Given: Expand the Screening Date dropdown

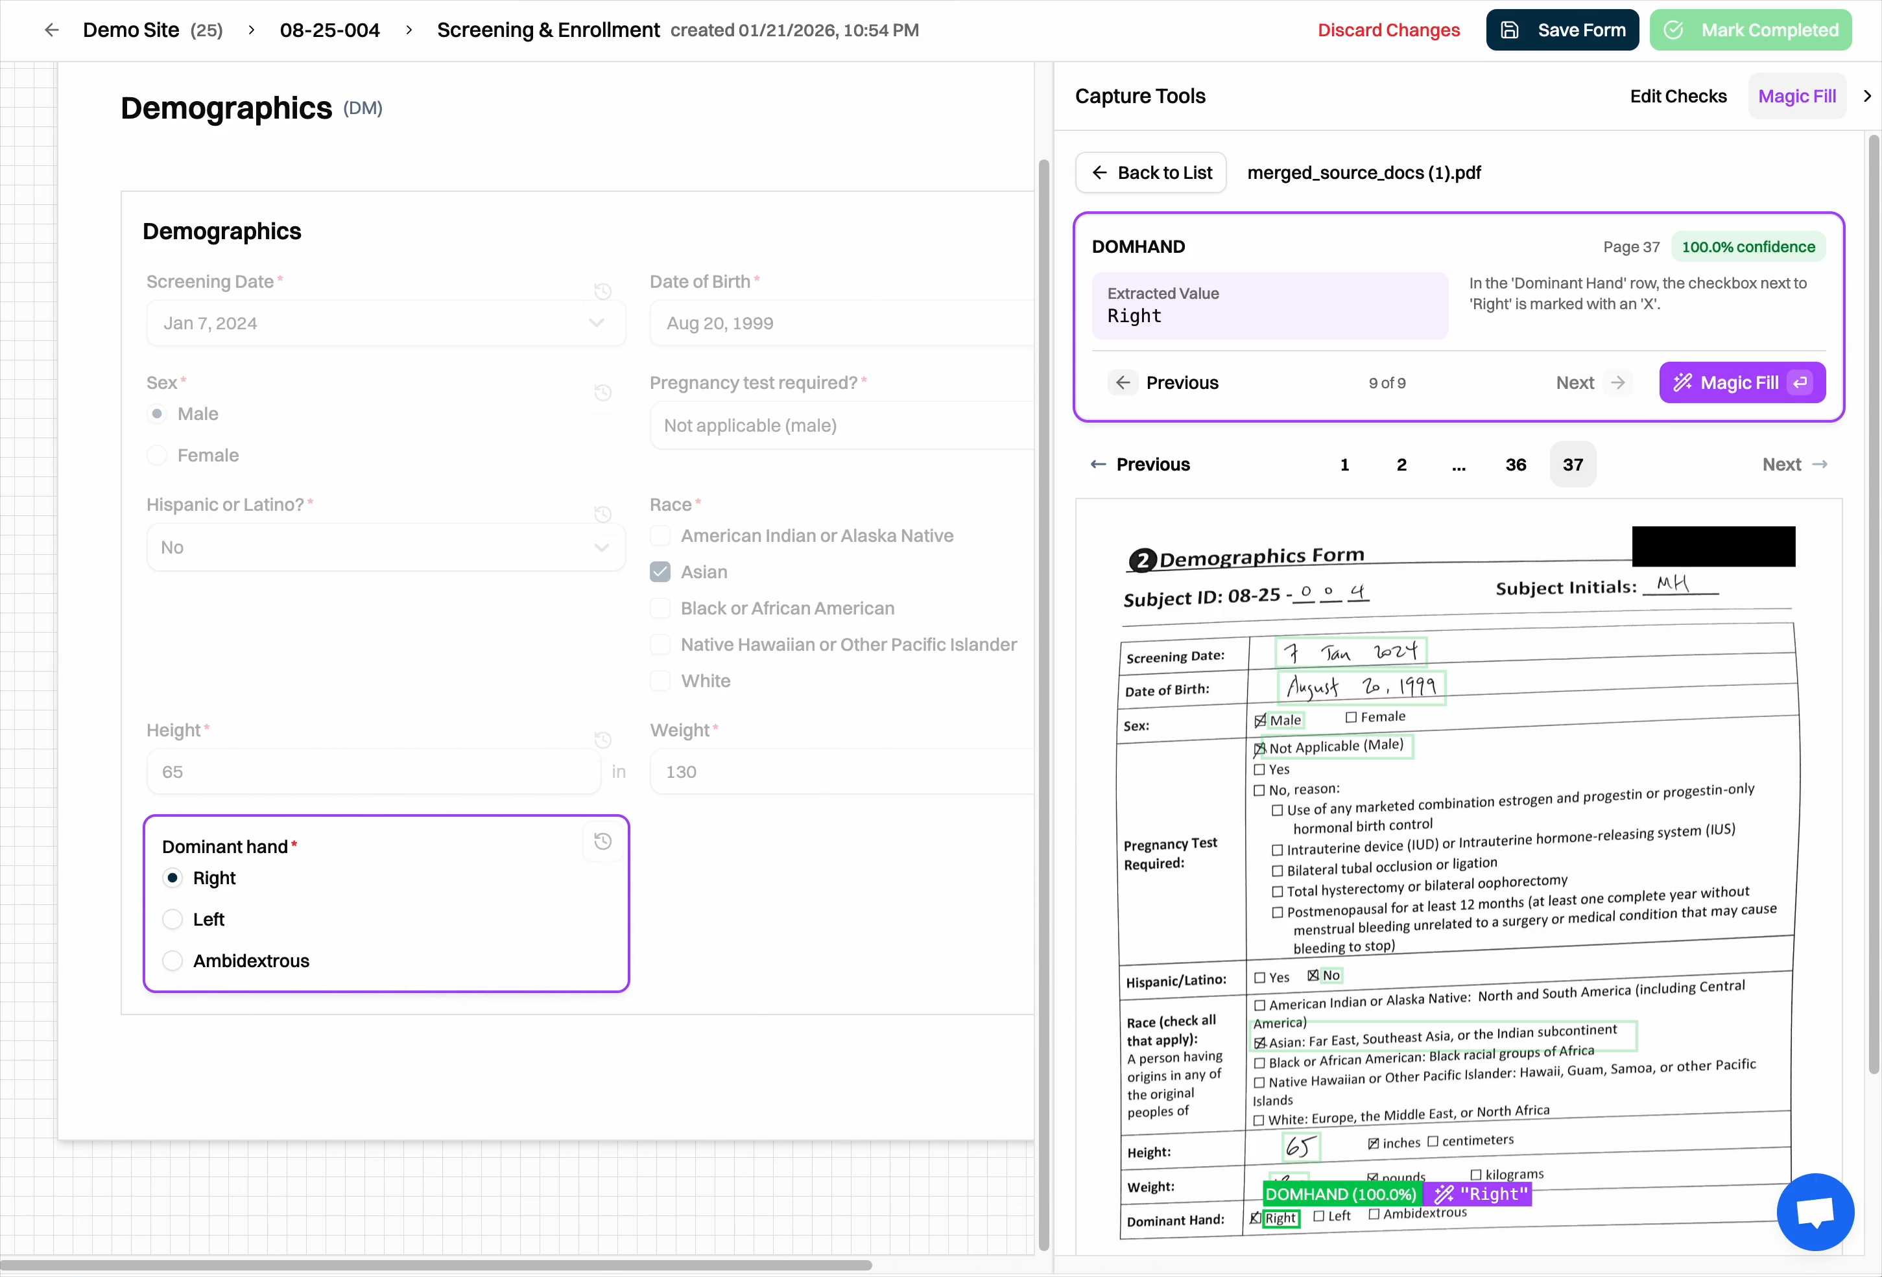Looking at the screenshot, I should pos(596,323).
